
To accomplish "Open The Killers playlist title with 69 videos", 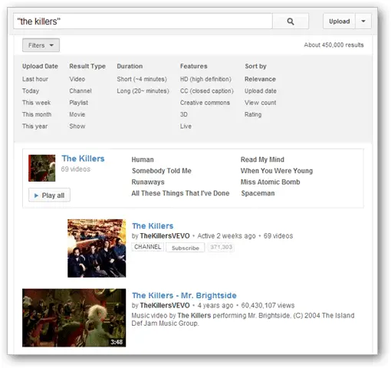I will 83,159.
